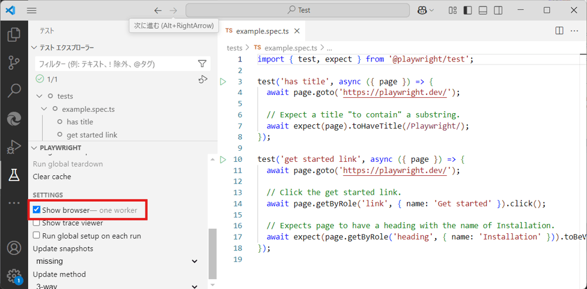Click the SETTINGS heading in Playwright panel
The width and height of the screenshot is (587, 289).
coord(48,195)
